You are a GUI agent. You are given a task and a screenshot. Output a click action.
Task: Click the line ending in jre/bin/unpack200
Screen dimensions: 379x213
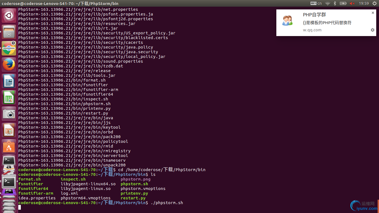click(x=72, y=165)
